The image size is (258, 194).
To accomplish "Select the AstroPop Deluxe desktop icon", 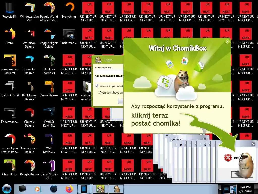I will coord(29,38).
